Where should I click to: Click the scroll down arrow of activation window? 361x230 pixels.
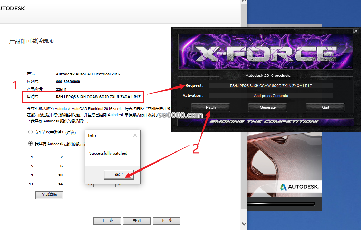click(x=244, y=224)
